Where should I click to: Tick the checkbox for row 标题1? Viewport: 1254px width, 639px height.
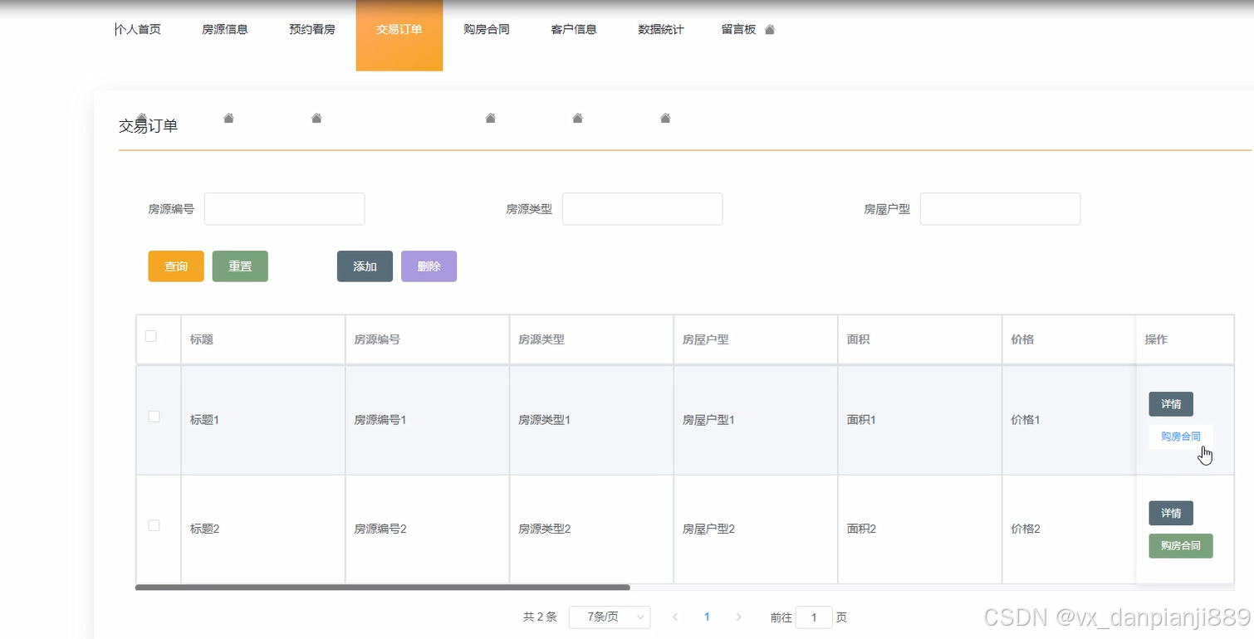coord(154,417)
